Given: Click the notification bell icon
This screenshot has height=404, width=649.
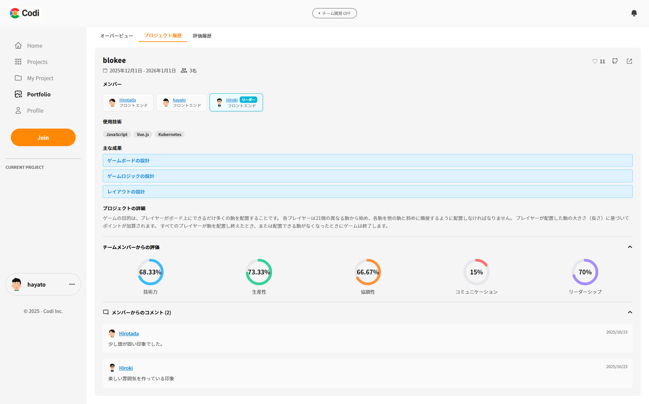Looking at the screenshot, I should (634, 13).
